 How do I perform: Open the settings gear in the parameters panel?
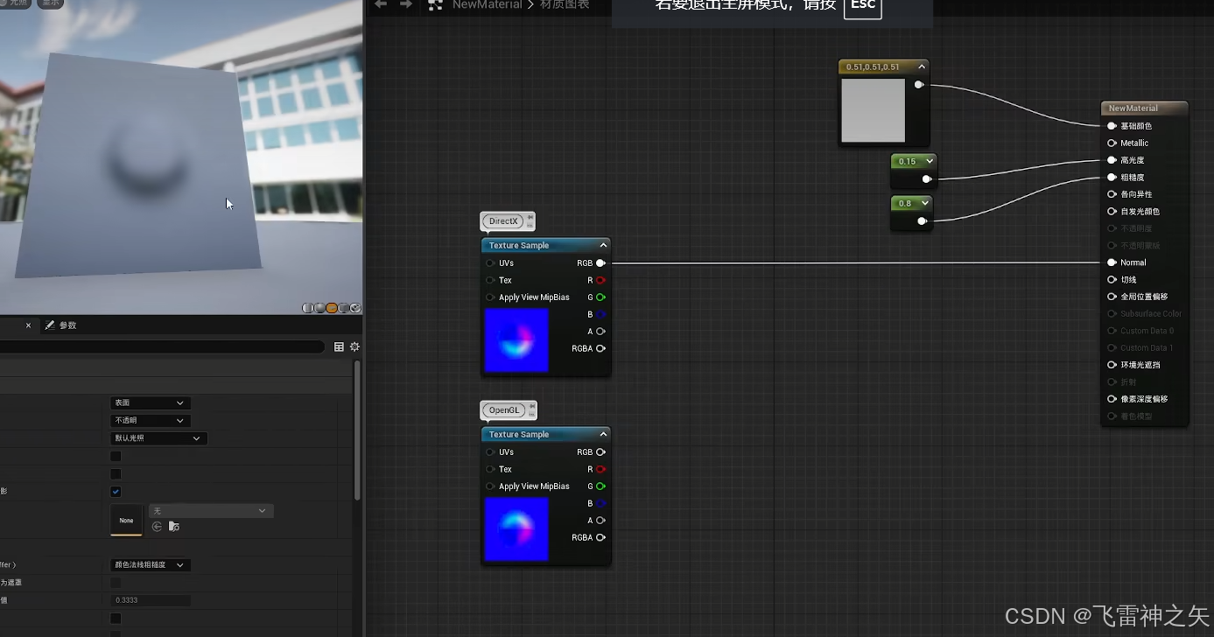click(354, 346)
